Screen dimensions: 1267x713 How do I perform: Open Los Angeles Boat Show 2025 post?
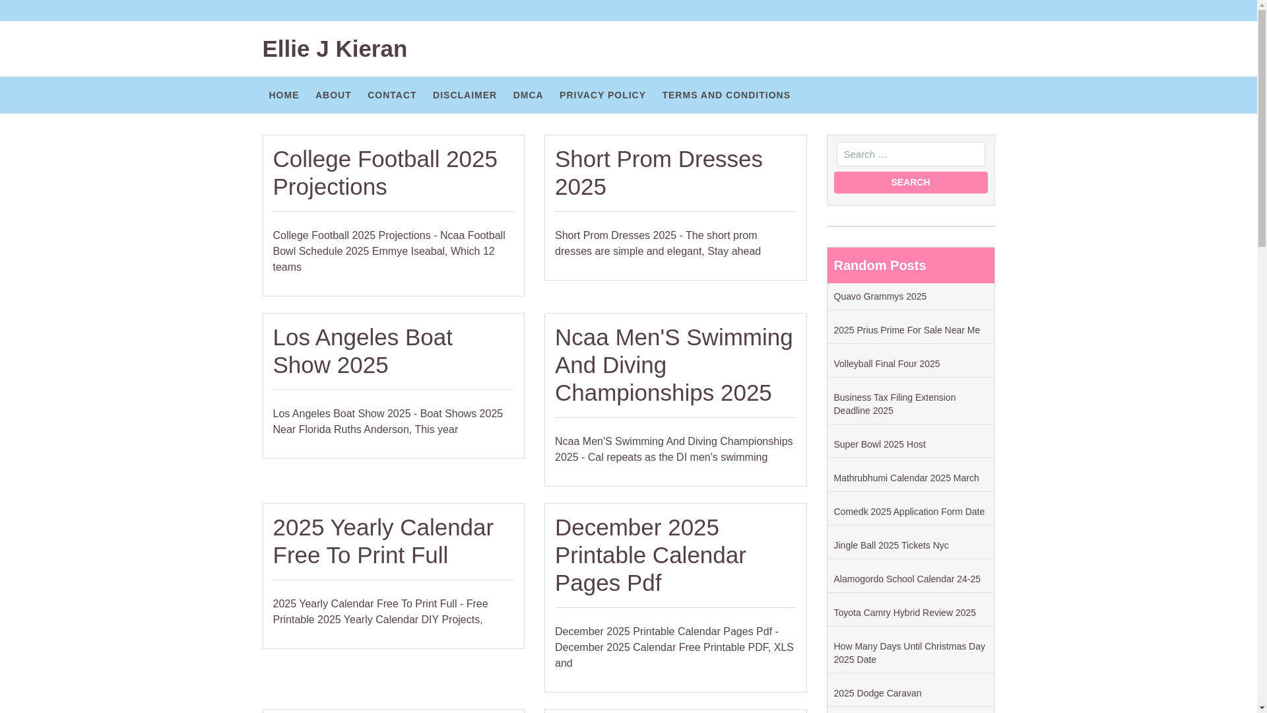point(362,351)
